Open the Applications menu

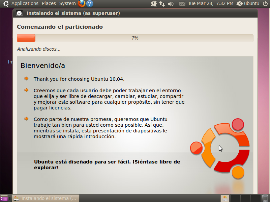click(25, 3)
